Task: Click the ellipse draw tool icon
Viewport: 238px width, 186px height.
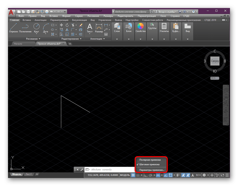Action: [x=53, y=30]
